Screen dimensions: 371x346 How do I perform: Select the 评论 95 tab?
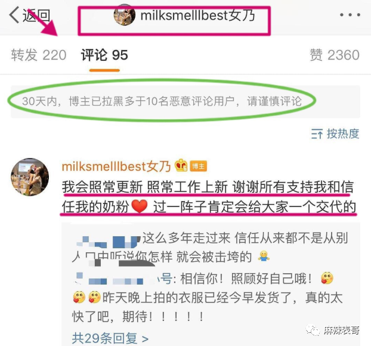[104, 55]
